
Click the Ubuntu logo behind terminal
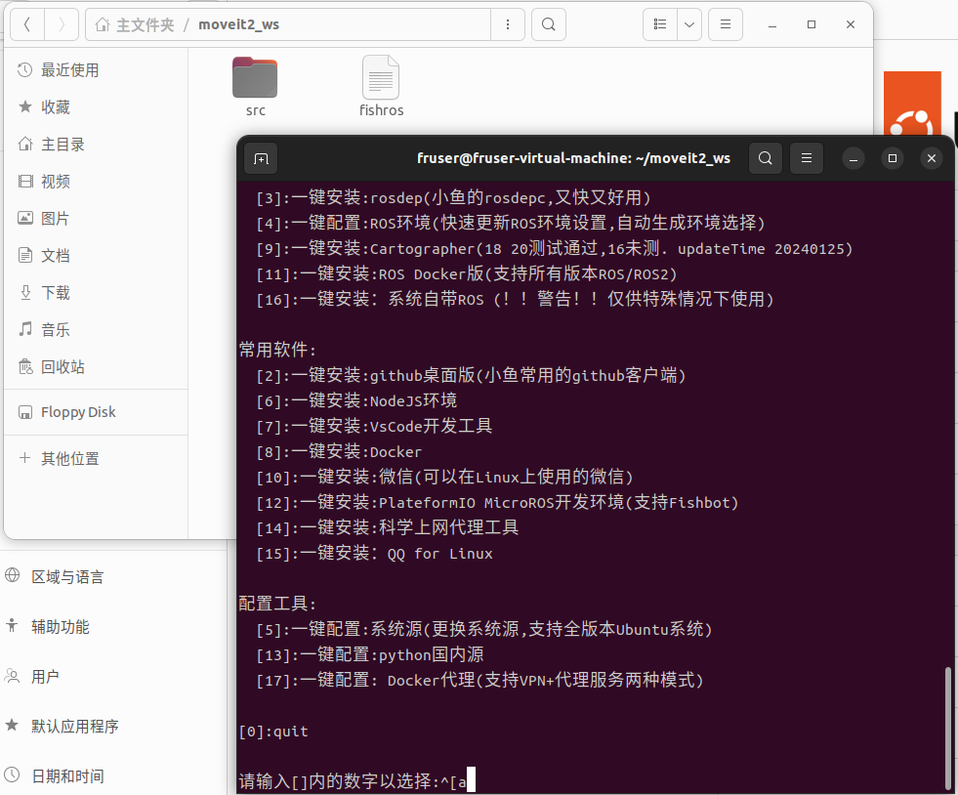point(912,104)
